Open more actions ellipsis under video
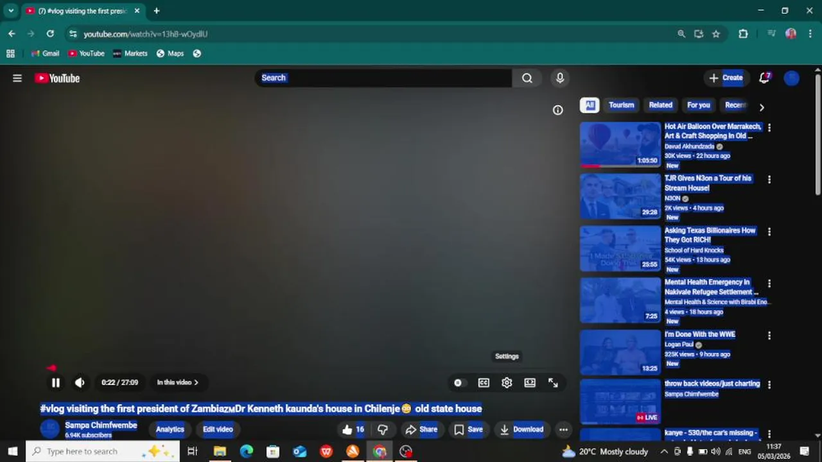 tap(563, 429)
